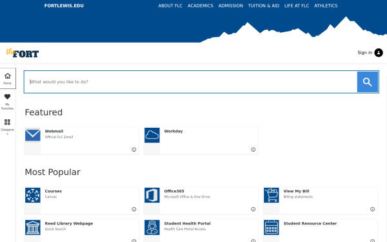The height and width of the screenshot is (242, 387).
Task: Open the TUITION & AID menu
Action: point(264,6)
